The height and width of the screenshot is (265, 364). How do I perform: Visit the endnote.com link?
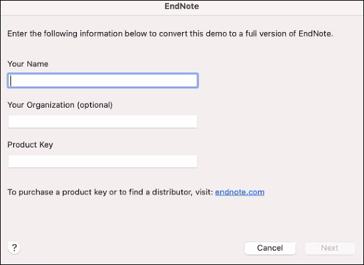coord(239,192)
